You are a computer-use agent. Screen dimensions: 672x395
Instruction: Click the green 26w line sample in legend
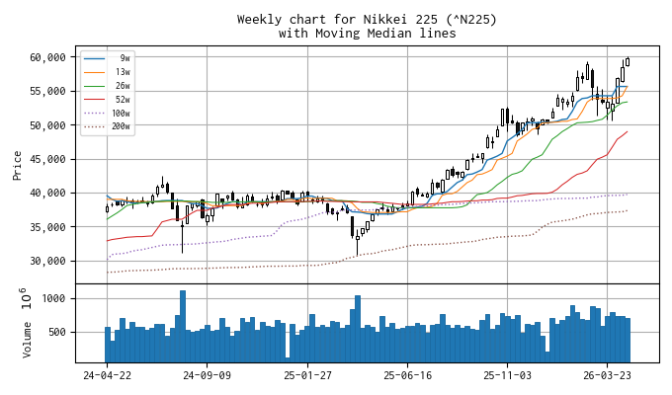94,86
